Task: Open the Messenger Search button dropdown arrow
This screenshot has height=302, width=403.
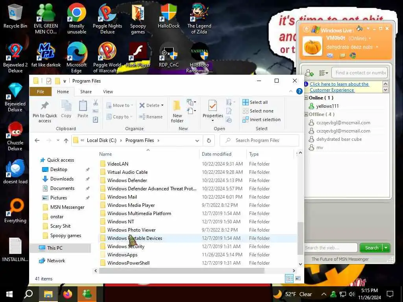Action: coord(386,248)
